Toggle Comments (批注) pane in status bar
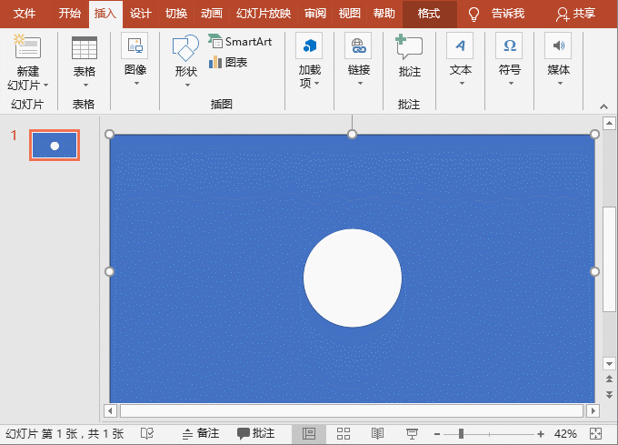This screenshot has height=445, width=618. 256,434
